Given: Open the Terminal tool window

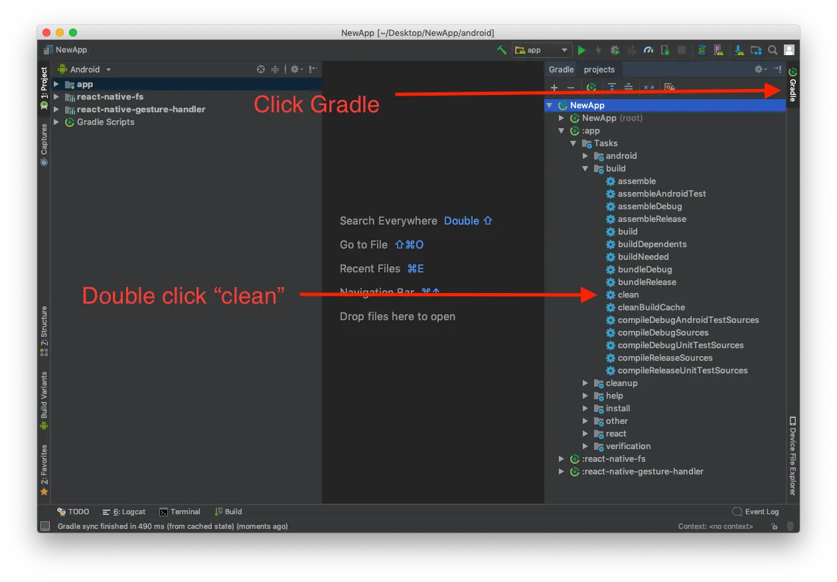Looking at the screenshot, I should [180, 512].
